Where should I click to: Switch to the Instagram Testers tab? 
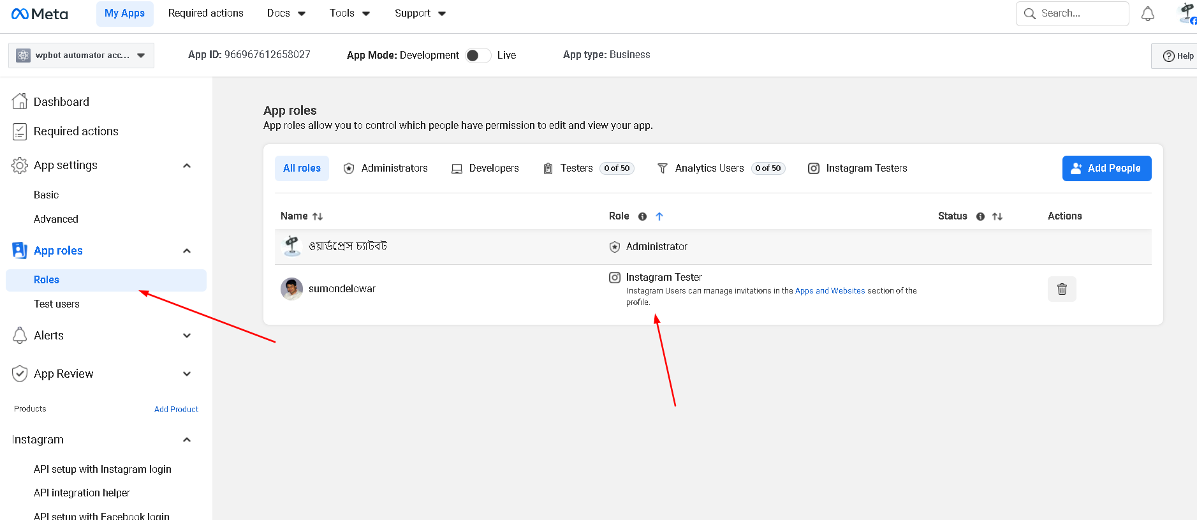coord(857,168)
